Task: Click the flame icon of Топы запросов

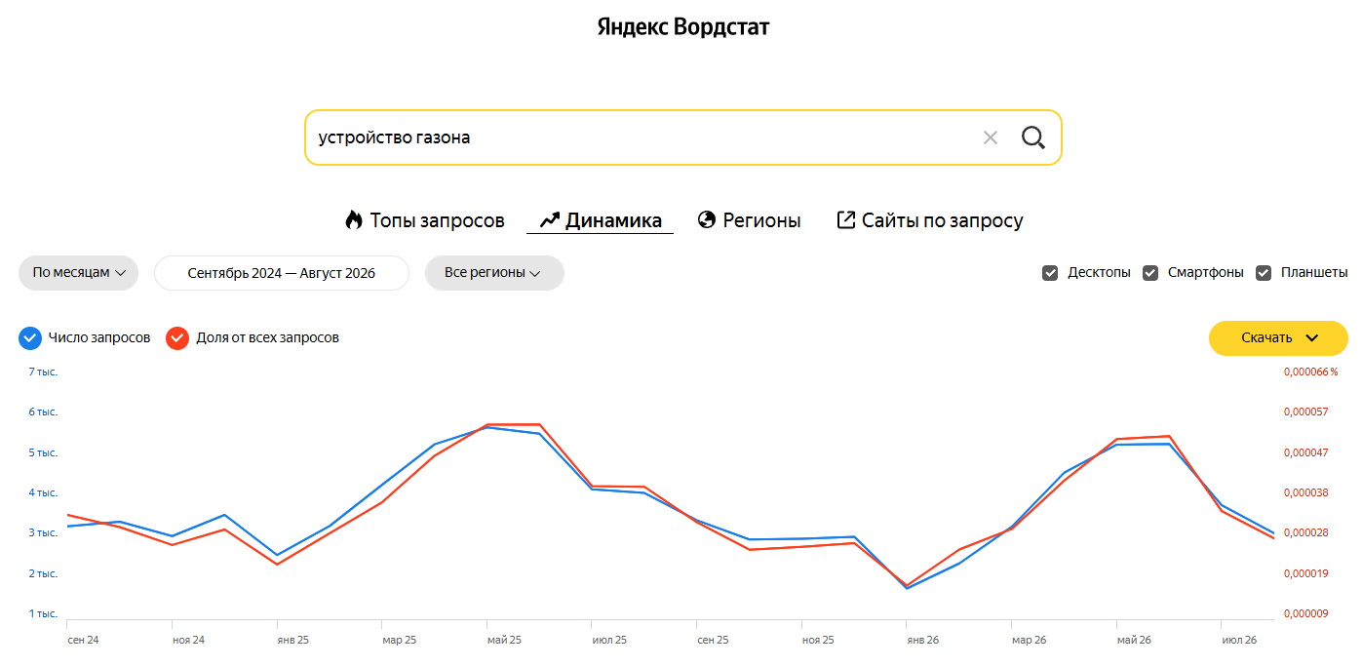Action: 354,219
